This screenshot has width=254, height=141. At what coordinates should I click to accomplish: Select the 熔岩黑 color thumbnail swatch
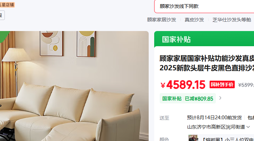coord(193,138)
